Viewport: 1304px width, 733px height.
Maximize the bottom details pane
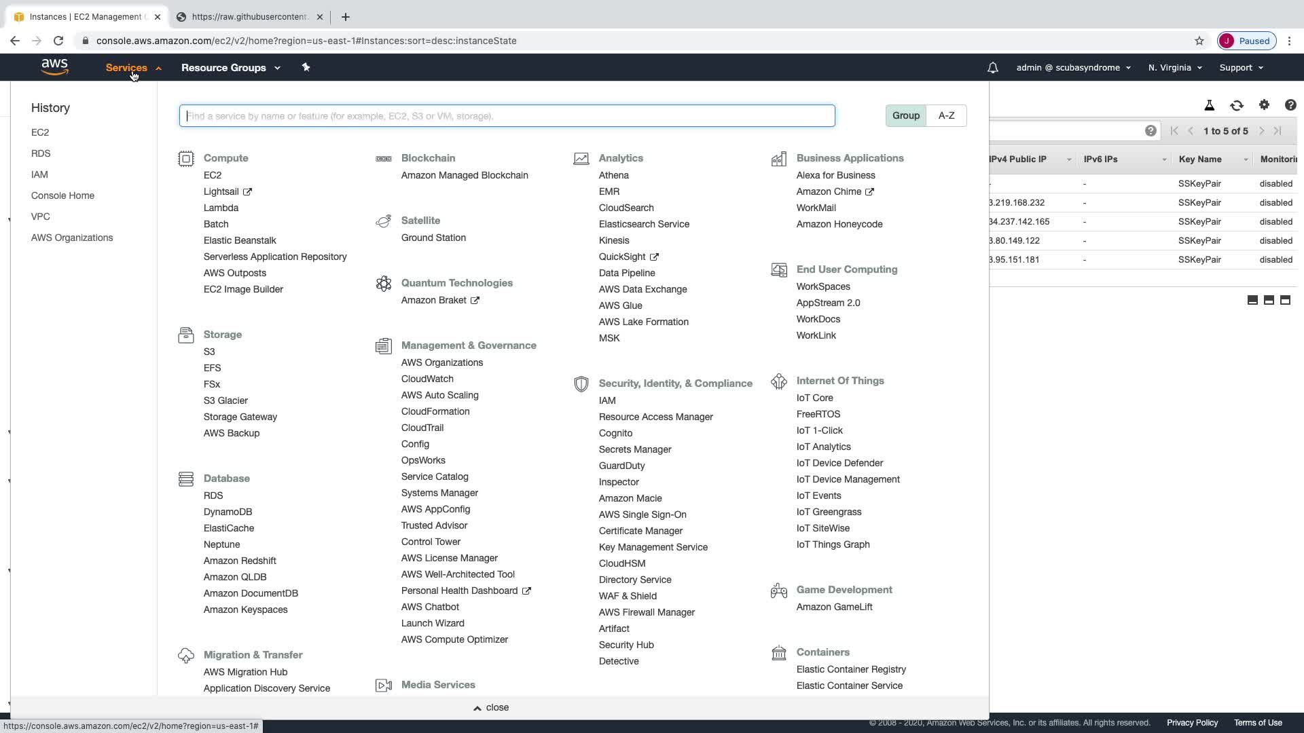(x=1284, y=300)
